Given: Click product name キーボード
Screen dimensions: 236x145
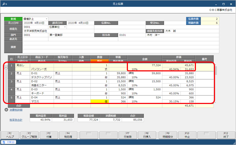Looking at the screenshot, I should [x=37, y=93].
